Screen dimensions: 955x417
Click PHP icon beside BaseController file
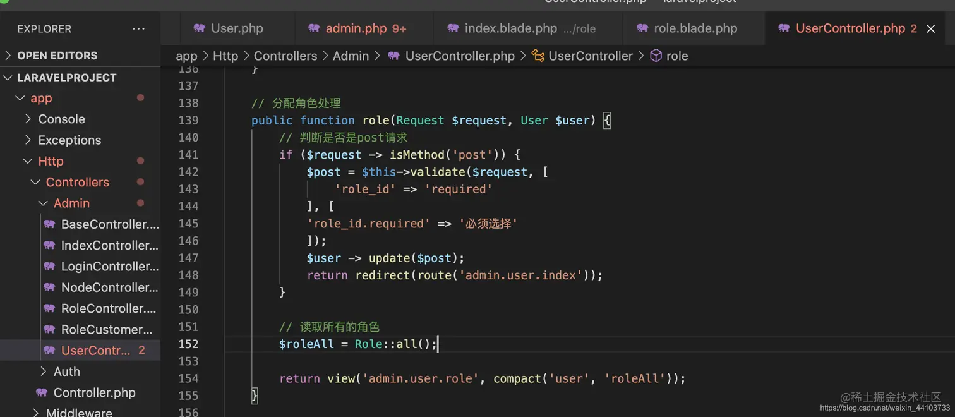[x=49, y=224]
